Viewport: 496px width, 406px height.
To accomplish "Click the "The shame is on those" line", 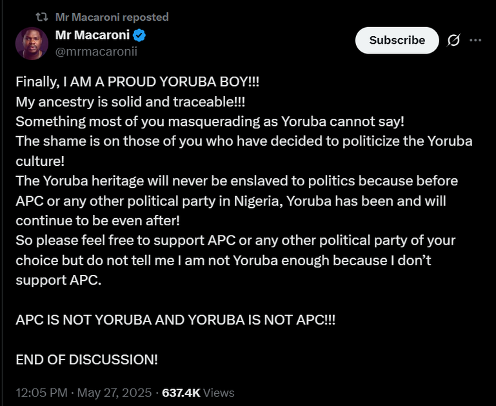I will click(244, 141).
